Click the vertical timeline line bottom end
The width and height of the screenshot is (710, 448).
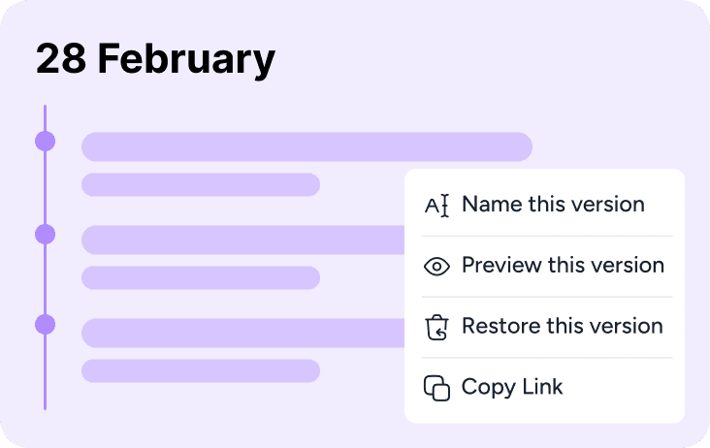pos(46,407)
